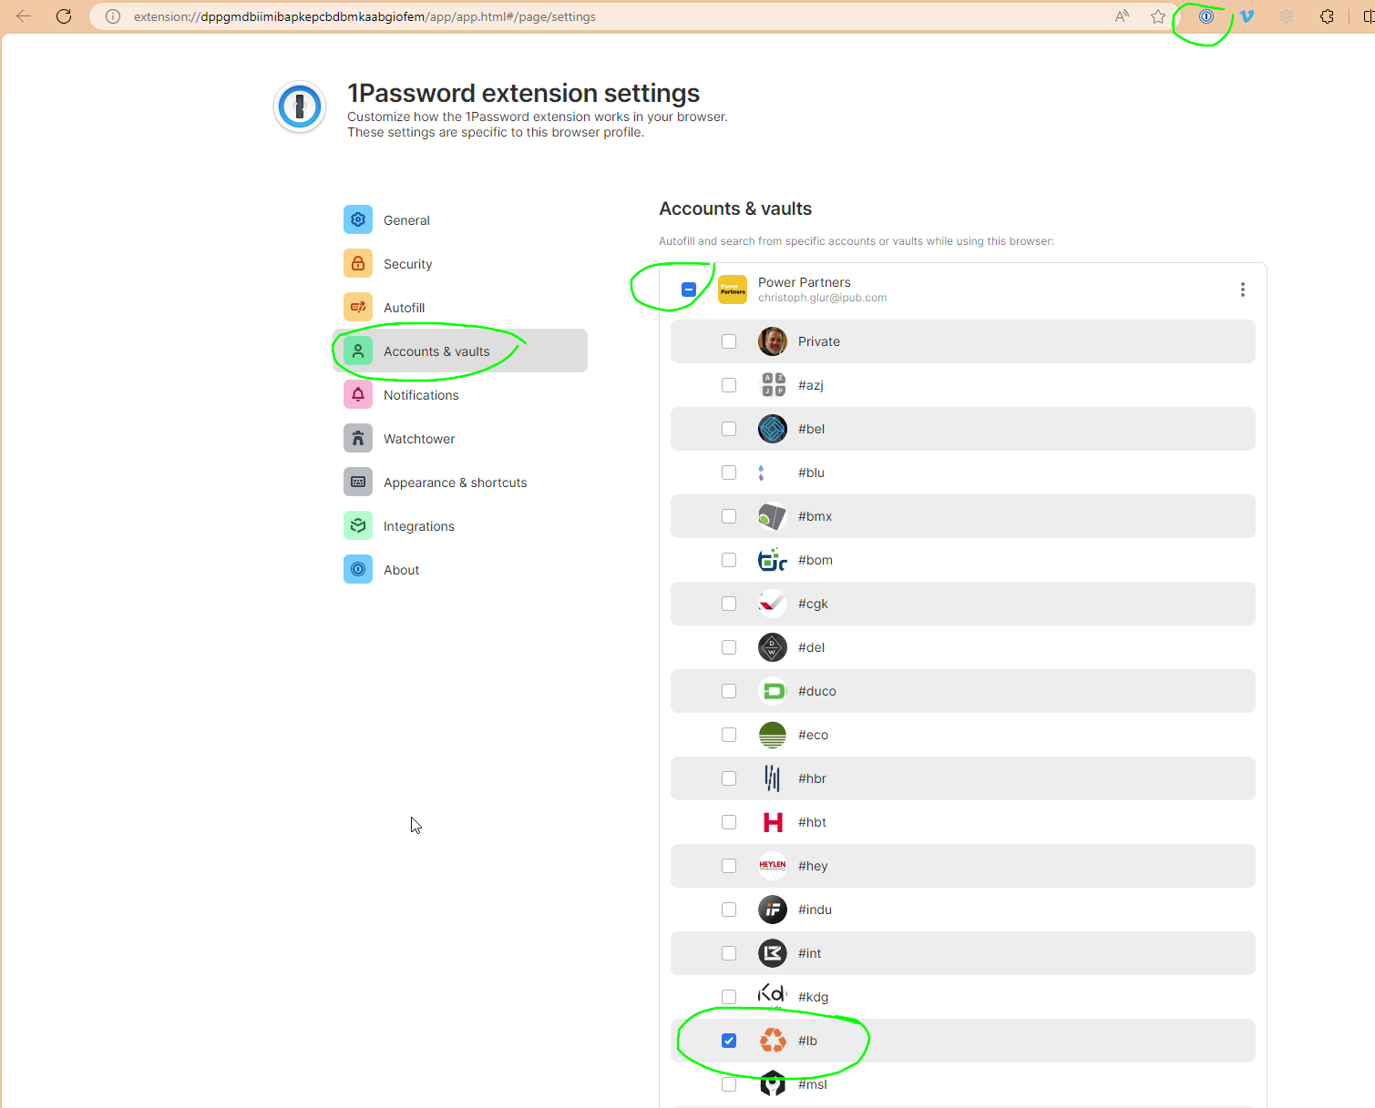Open the Integrations settings page
Viewport: 1375px width, 1108px height.
click(460, 525)
